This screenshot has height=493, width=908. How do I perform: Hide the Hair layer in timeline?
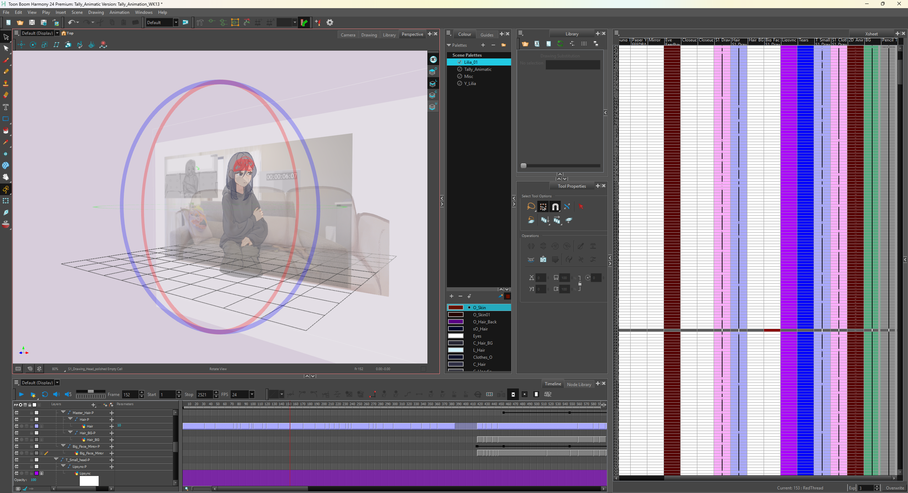coord(17,426)
